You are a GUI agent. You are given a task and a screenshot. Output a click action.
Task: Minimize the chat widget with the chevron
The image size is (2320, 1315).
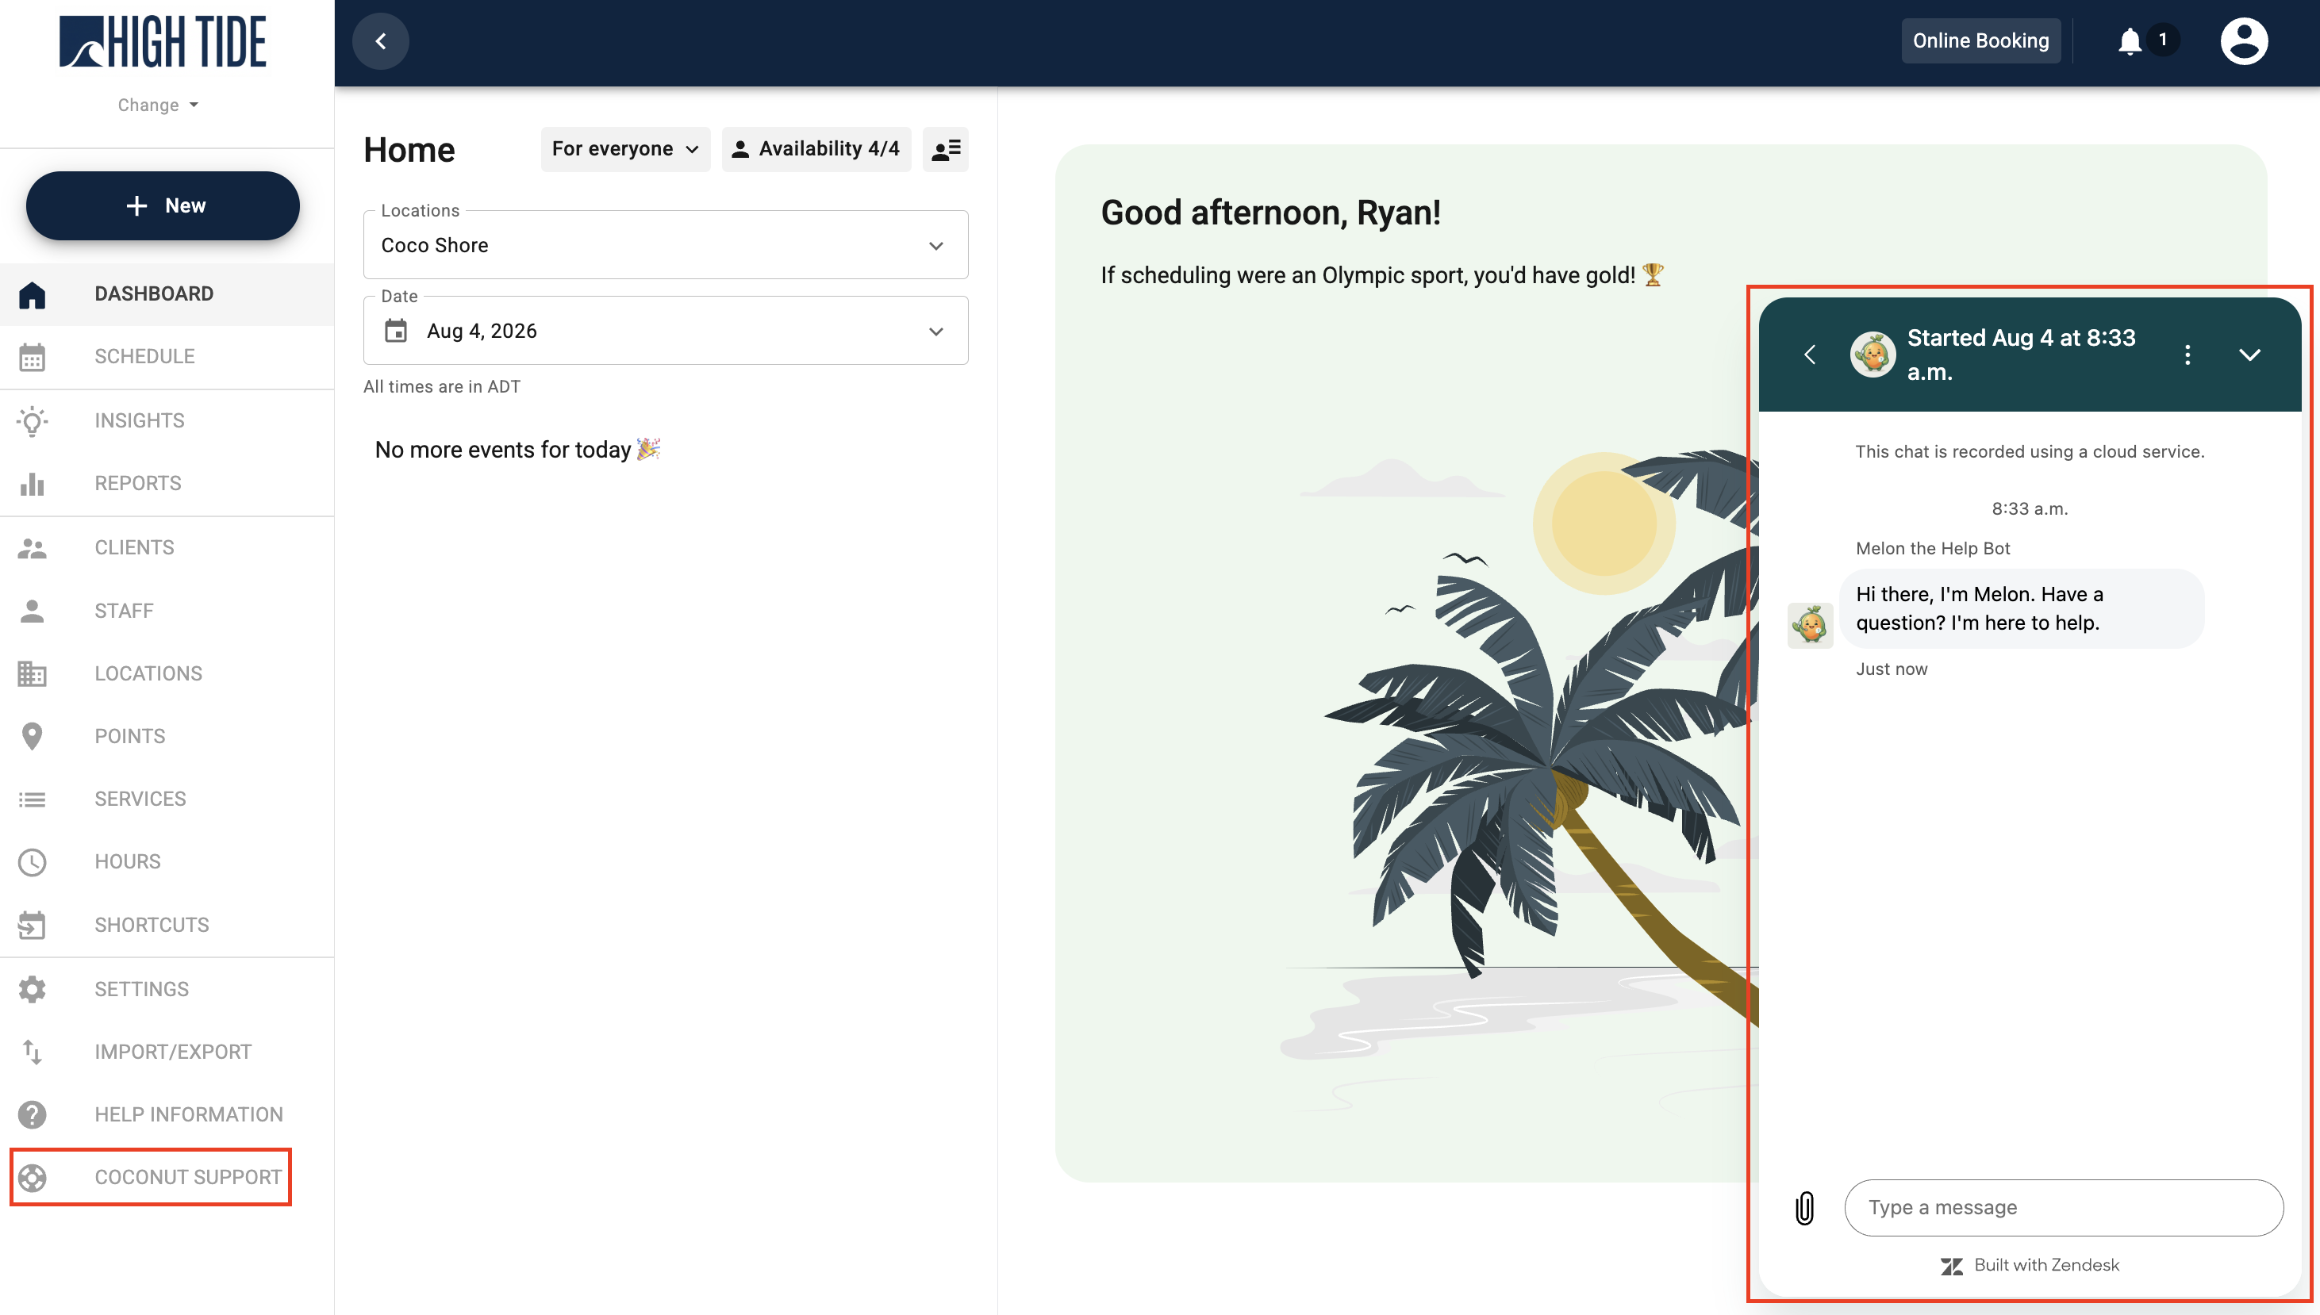click(2249, 354)
